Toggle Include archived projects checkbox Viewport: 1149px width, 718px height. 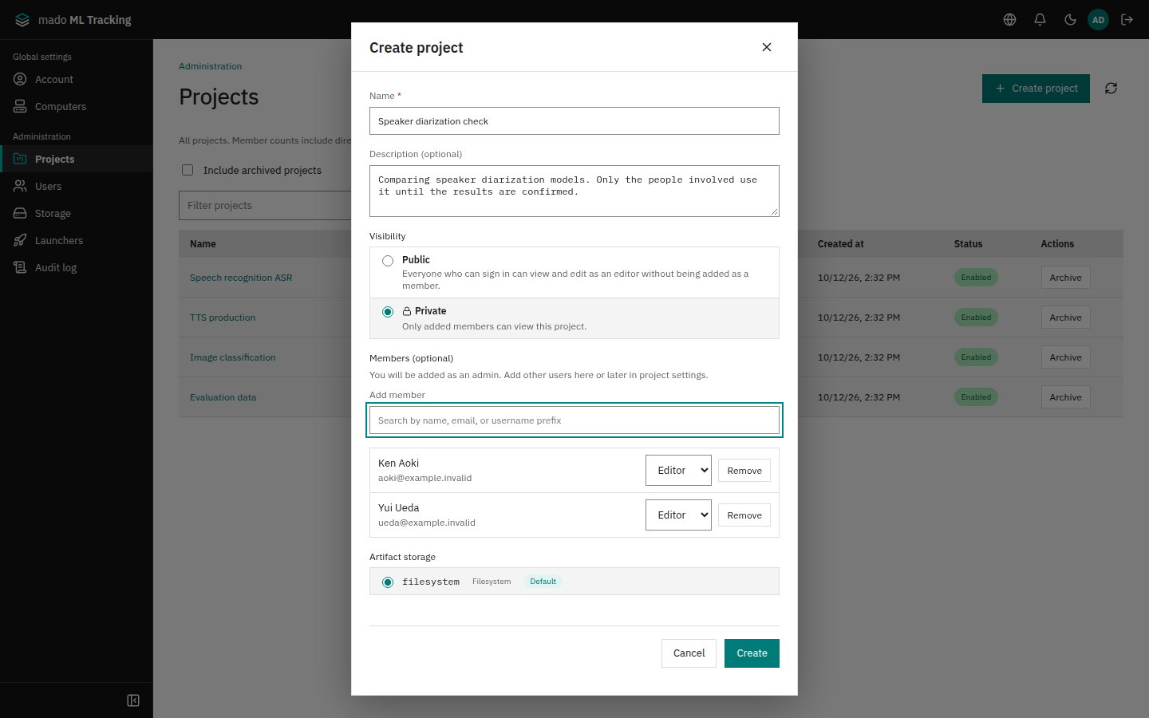(x=188, y=170)
